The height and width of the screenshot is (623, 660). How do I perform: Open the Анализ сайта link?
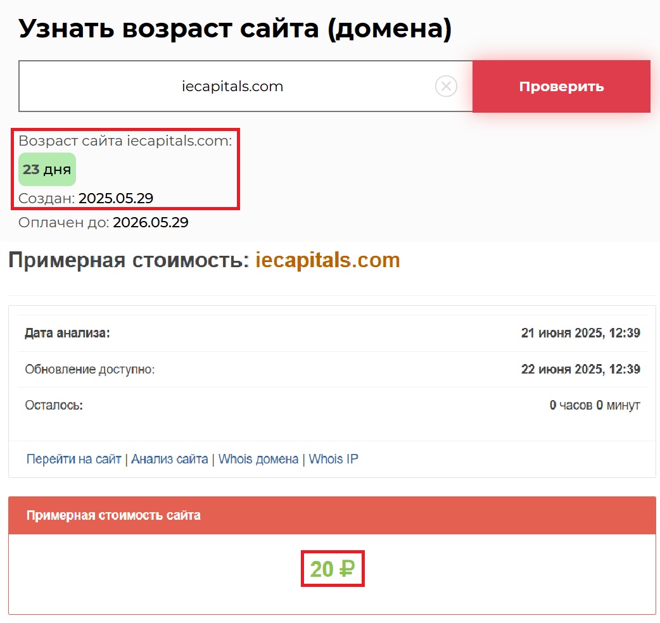tap(170, 459)
